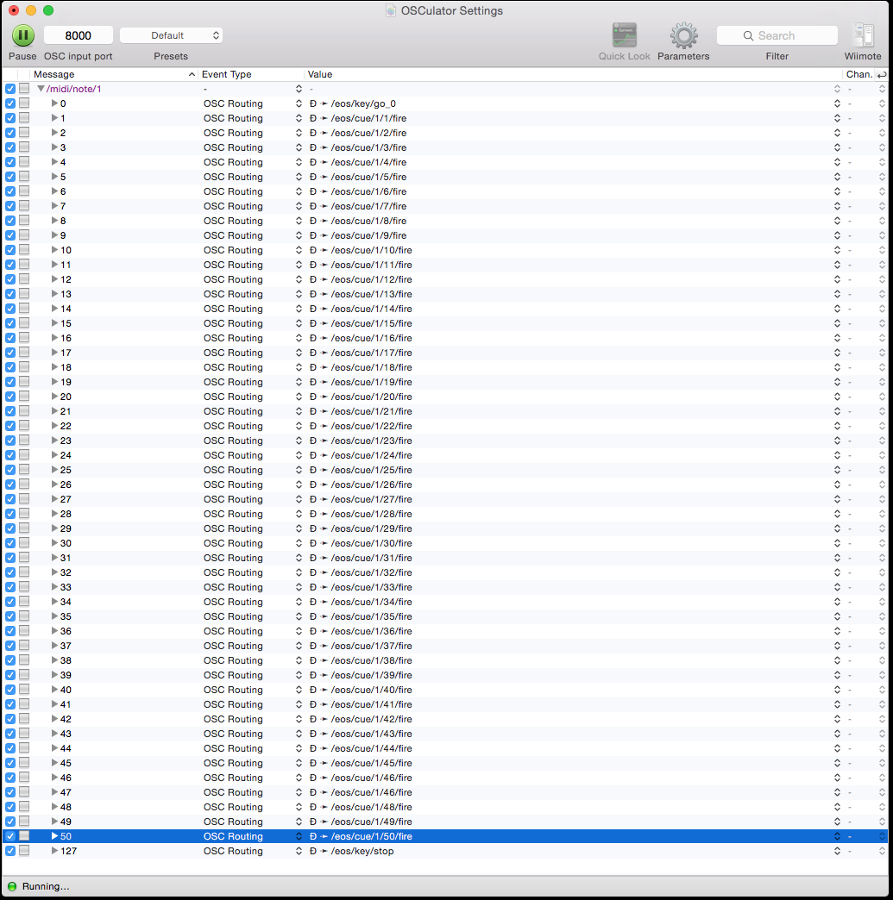Open Event Type dropdown for row 30
Screen dimensions: 893x900
click(x=299, y=543)
